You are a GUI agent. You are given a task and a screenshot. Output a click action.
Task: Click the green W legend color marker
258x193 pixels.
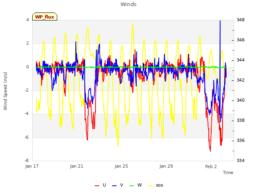coord(132,186)
